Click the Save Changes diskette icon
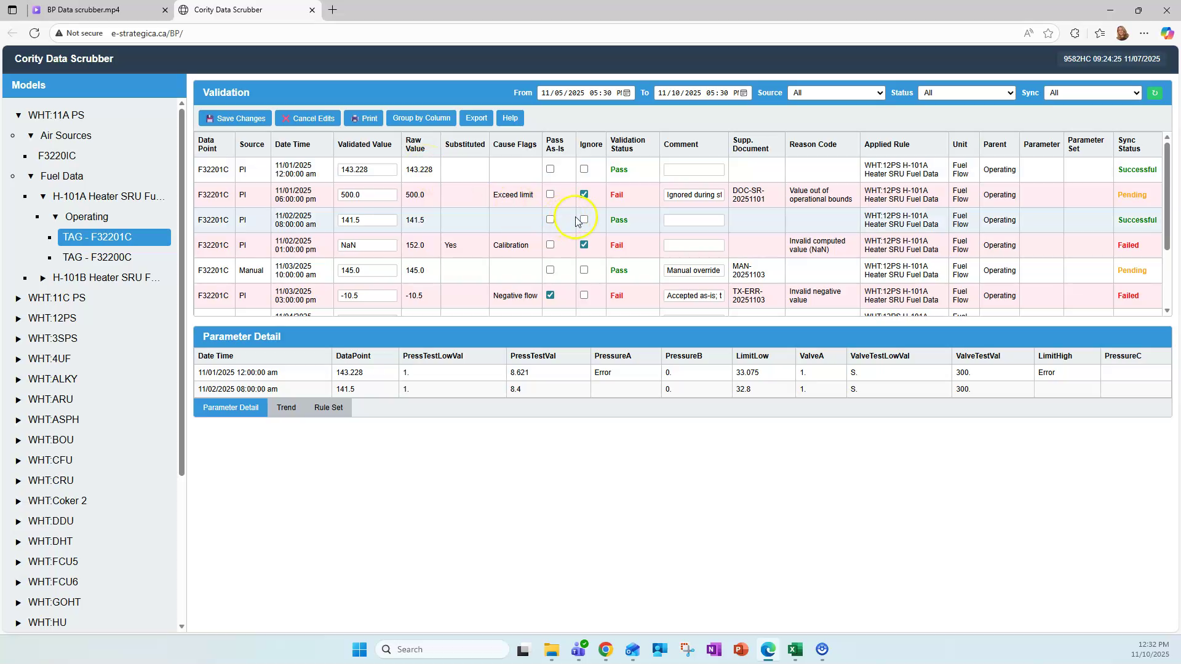This screenshot has width=1181, height=664. [x=210, y=118]
